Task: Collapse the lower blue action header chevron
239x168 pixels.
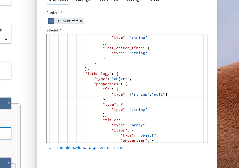Action: [x=8, y=163]
